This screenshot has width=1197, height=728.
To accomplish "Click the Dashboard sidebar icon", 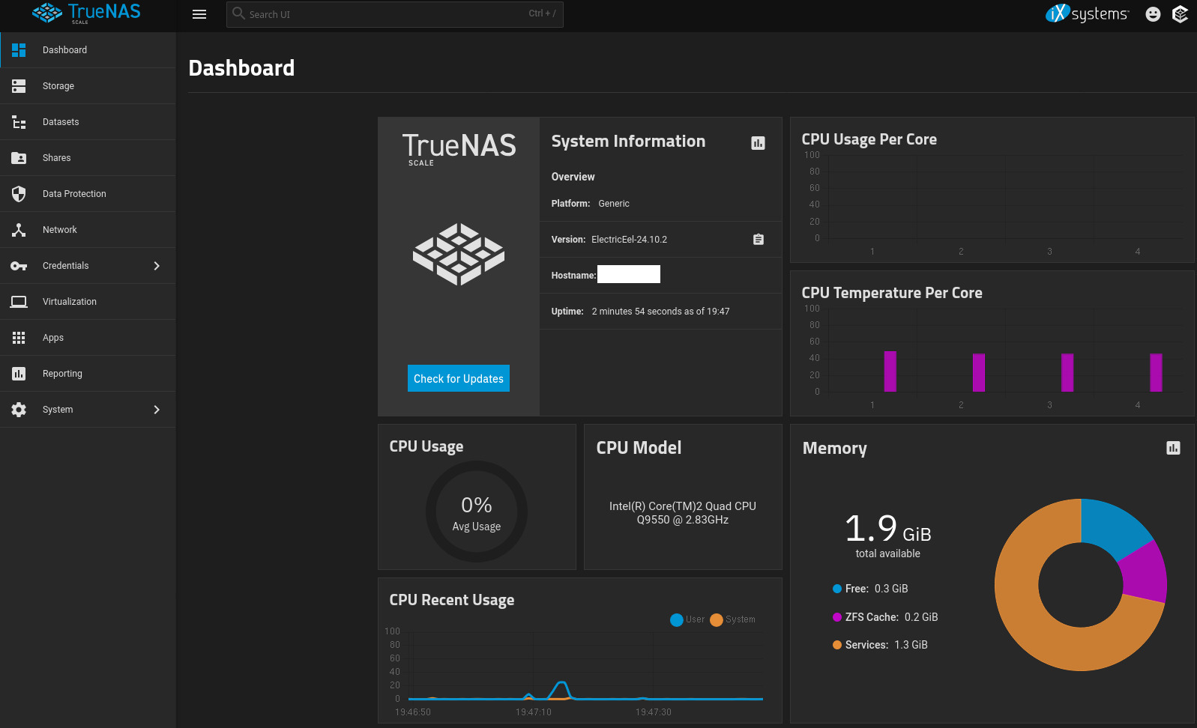I will point(19,50).
